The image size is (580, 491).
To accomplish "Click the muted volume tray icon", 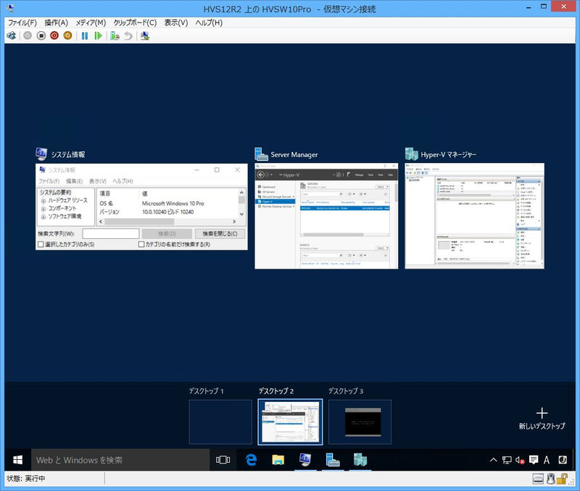I will pos(520,461).
